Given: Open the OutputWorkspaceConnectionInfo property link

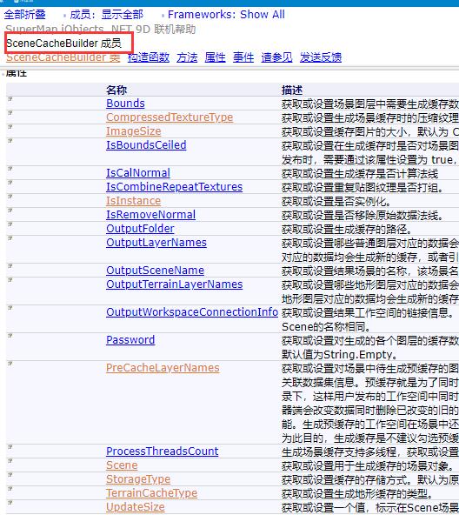Looking at the screenshot, I should click(192, 312).
